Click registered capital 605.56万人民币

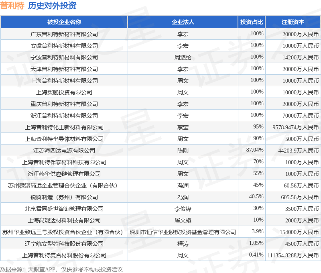point(300,198)
